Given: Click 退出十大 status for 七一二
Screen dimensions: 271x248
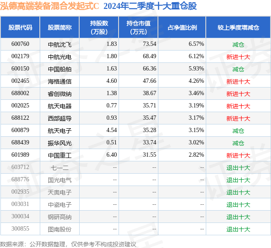Looking at the screenshot, I should point(238,168).
